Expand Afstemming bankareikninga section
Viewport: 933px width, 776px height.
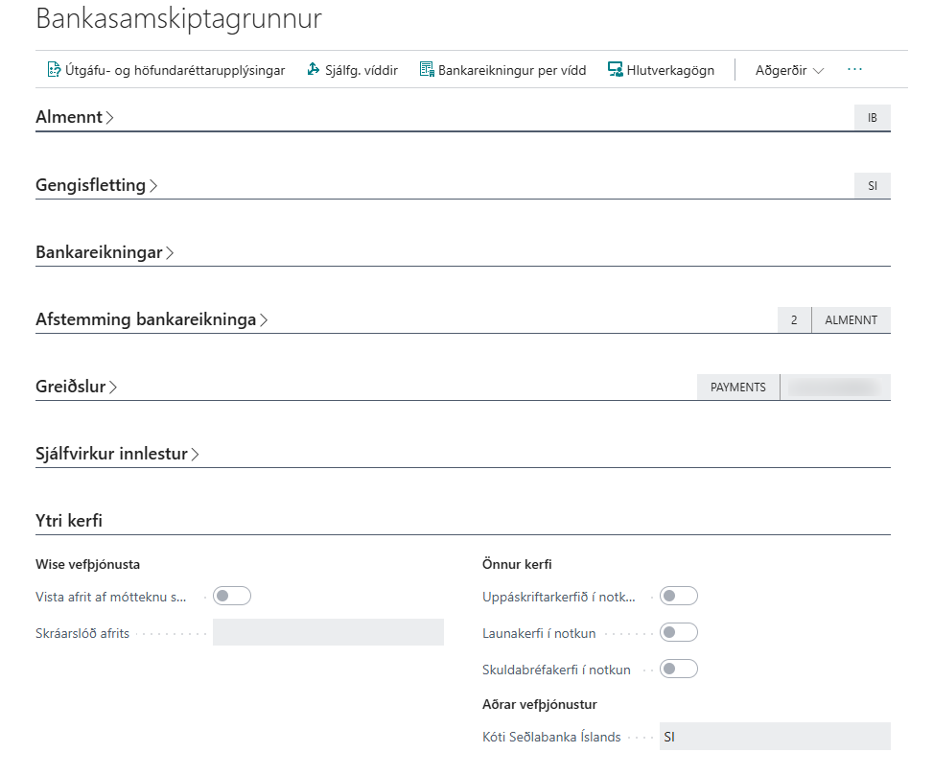pos(152,320)
